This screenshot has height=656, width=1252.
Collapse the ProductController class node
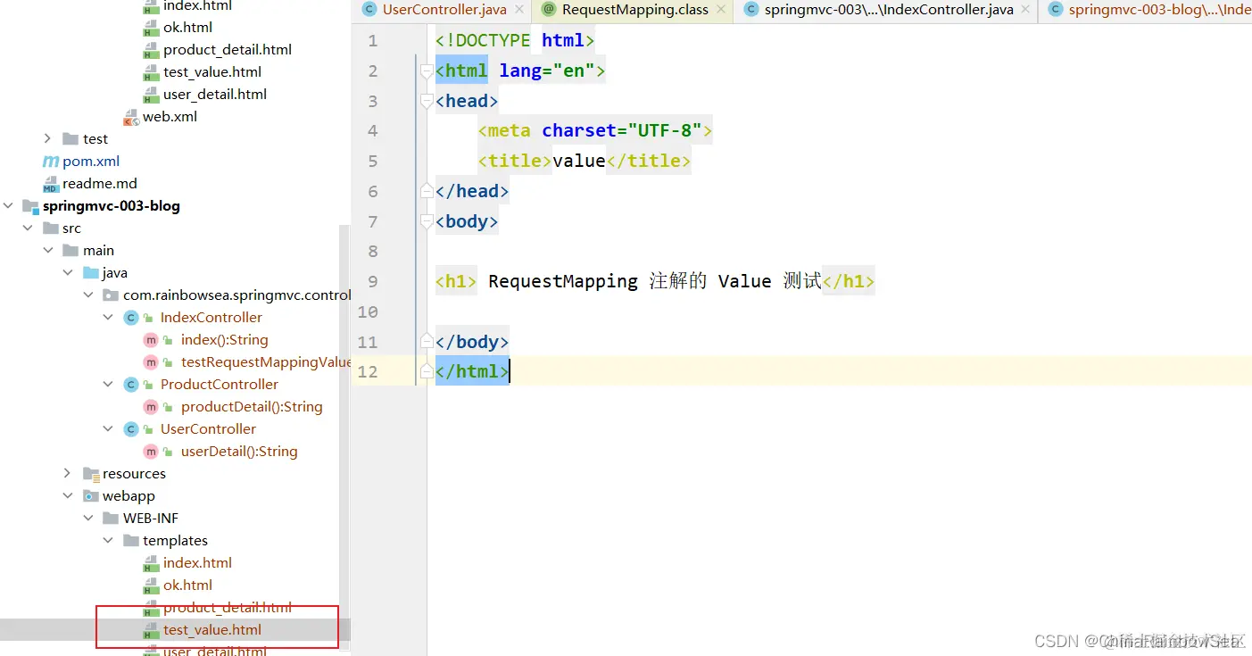point(108,384)
